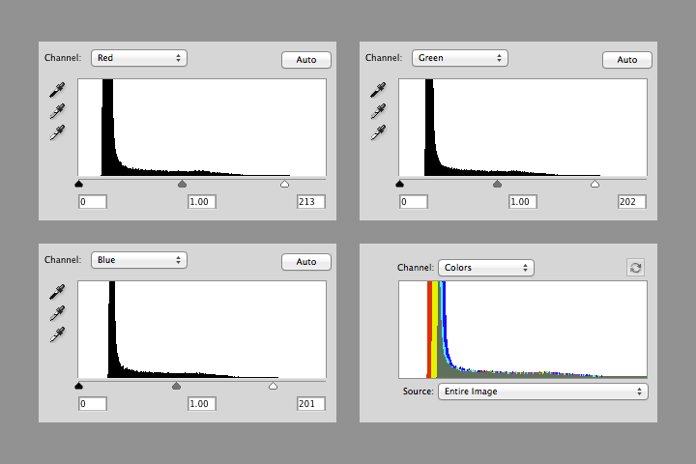This screenshot has width=696, height=464.
Task: Open the Blue channel dropdown
Action: coord(139,260)
